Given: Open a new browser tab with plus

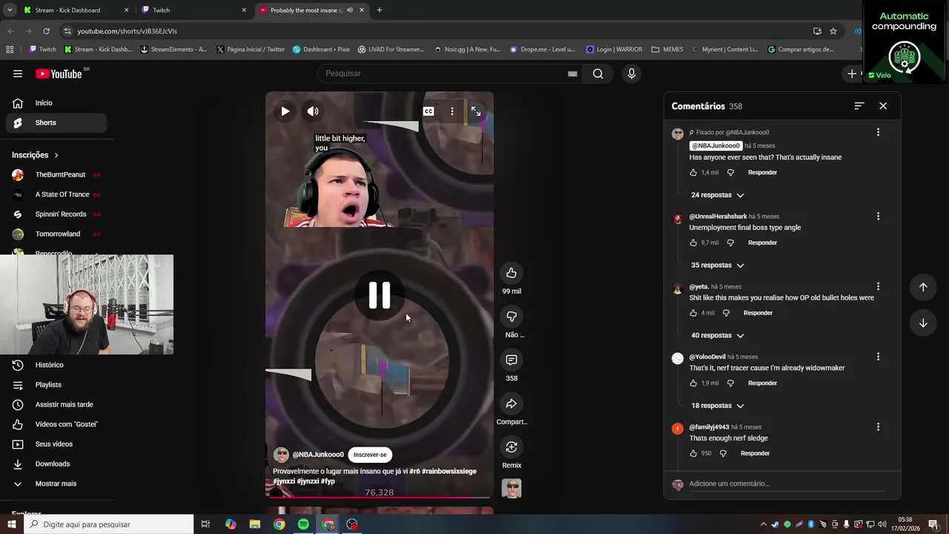Looking at the screenshot, I should [380, 10].
